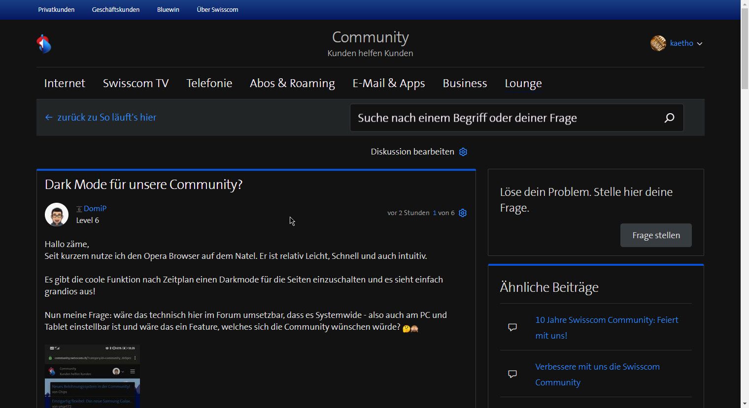This screenshot has height=408, width=749.
Task: Click DomiP's avatar picture
Action: tap(57, 215)
